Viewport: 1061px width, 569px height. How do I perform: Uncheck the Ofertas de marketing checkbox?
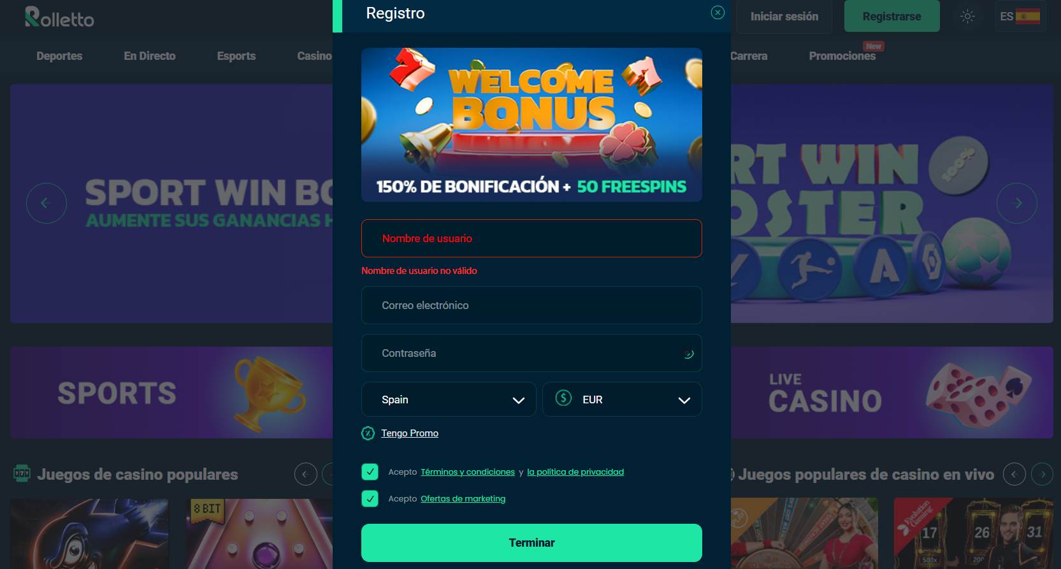[x=370, y=498]
